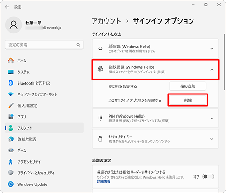Viewport: 226px width, 193px height.
Task: Click the このサインイン オプションを削除する label
Action: click(135, 100)
